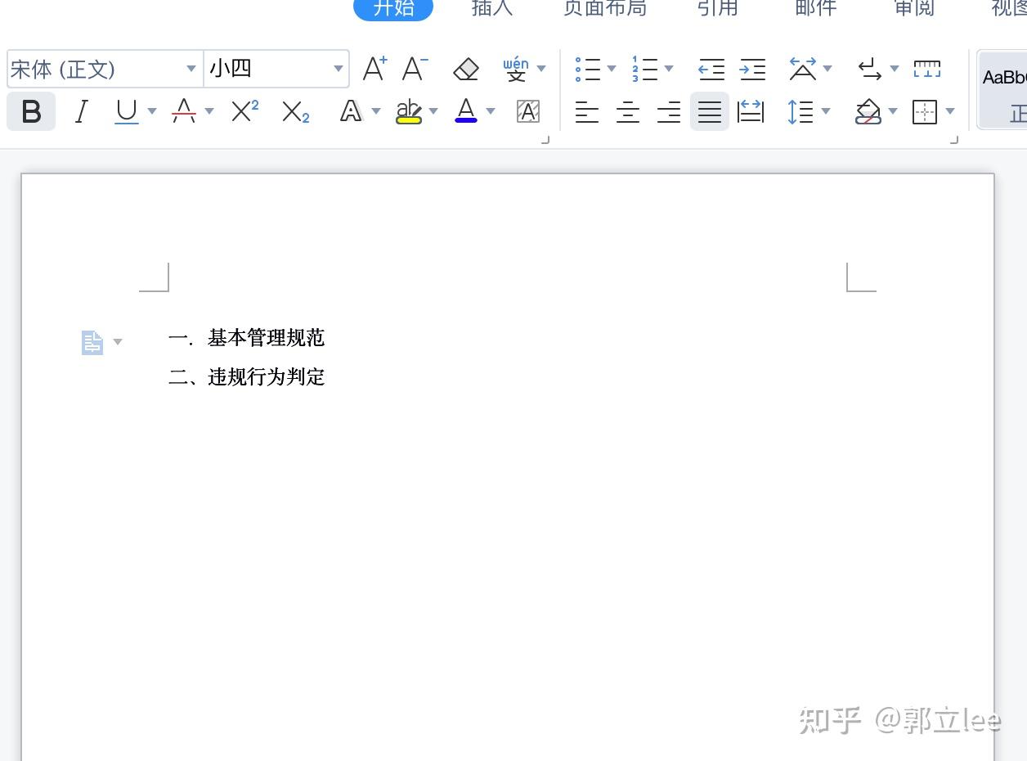Switch to the 插入 tab
1027x761 pixels.
[492, 8]
